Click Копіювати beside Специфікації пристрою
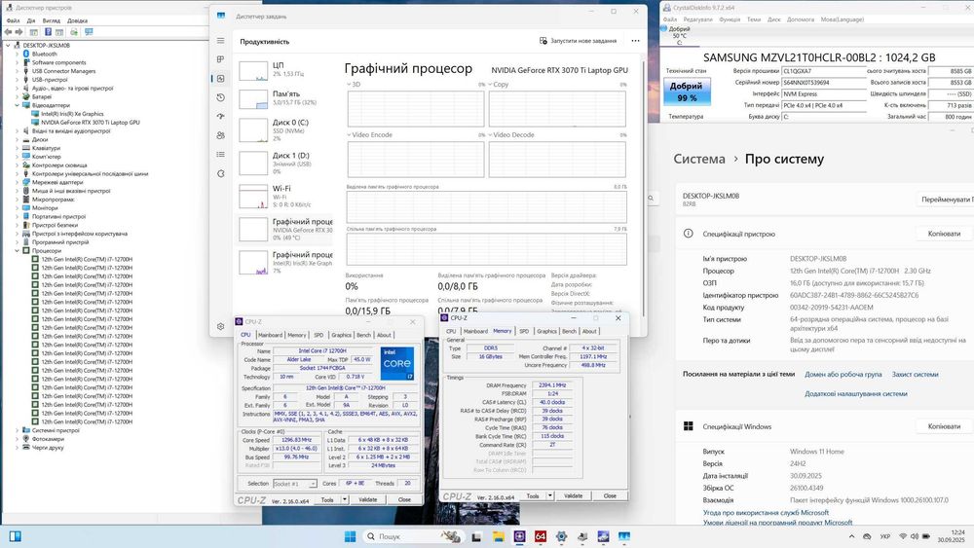This screenshot has height=548, width=974. pos(944,234)
